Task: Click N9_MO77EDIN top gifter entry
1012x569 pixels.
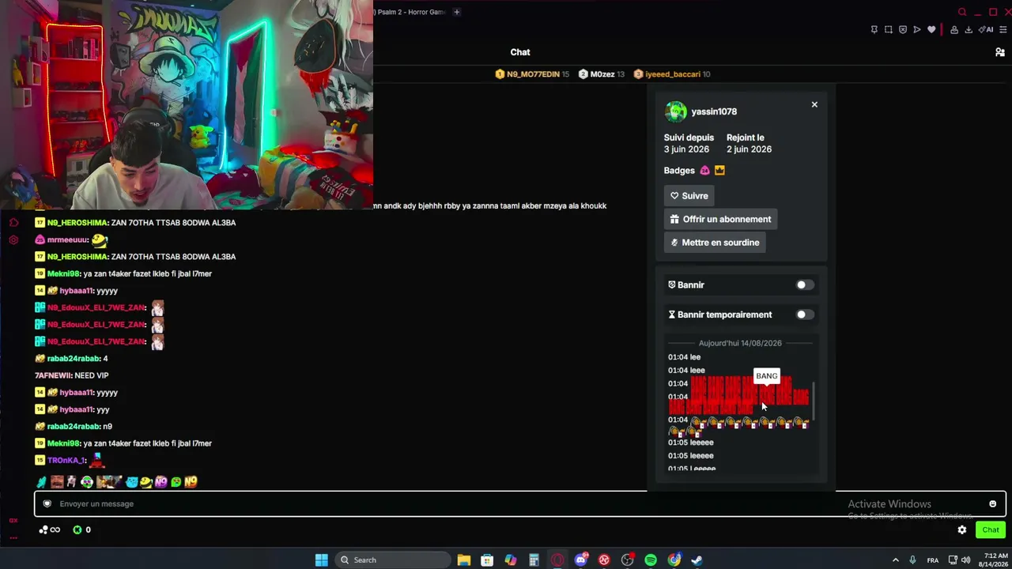Action: click(x=532, y=74)
